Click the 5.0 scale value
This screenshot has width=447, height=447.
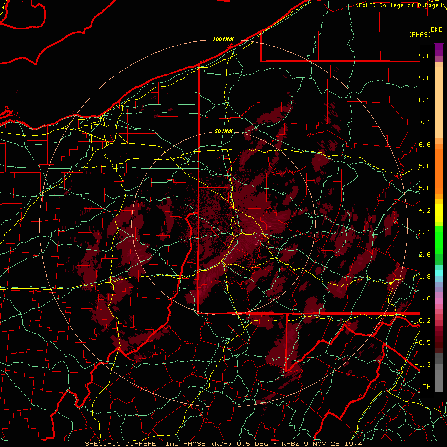tap(425, 188)
